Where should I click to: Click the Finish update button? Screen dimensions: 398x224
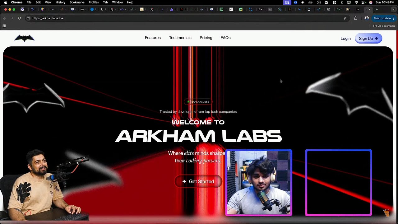[x=384, y=18]
